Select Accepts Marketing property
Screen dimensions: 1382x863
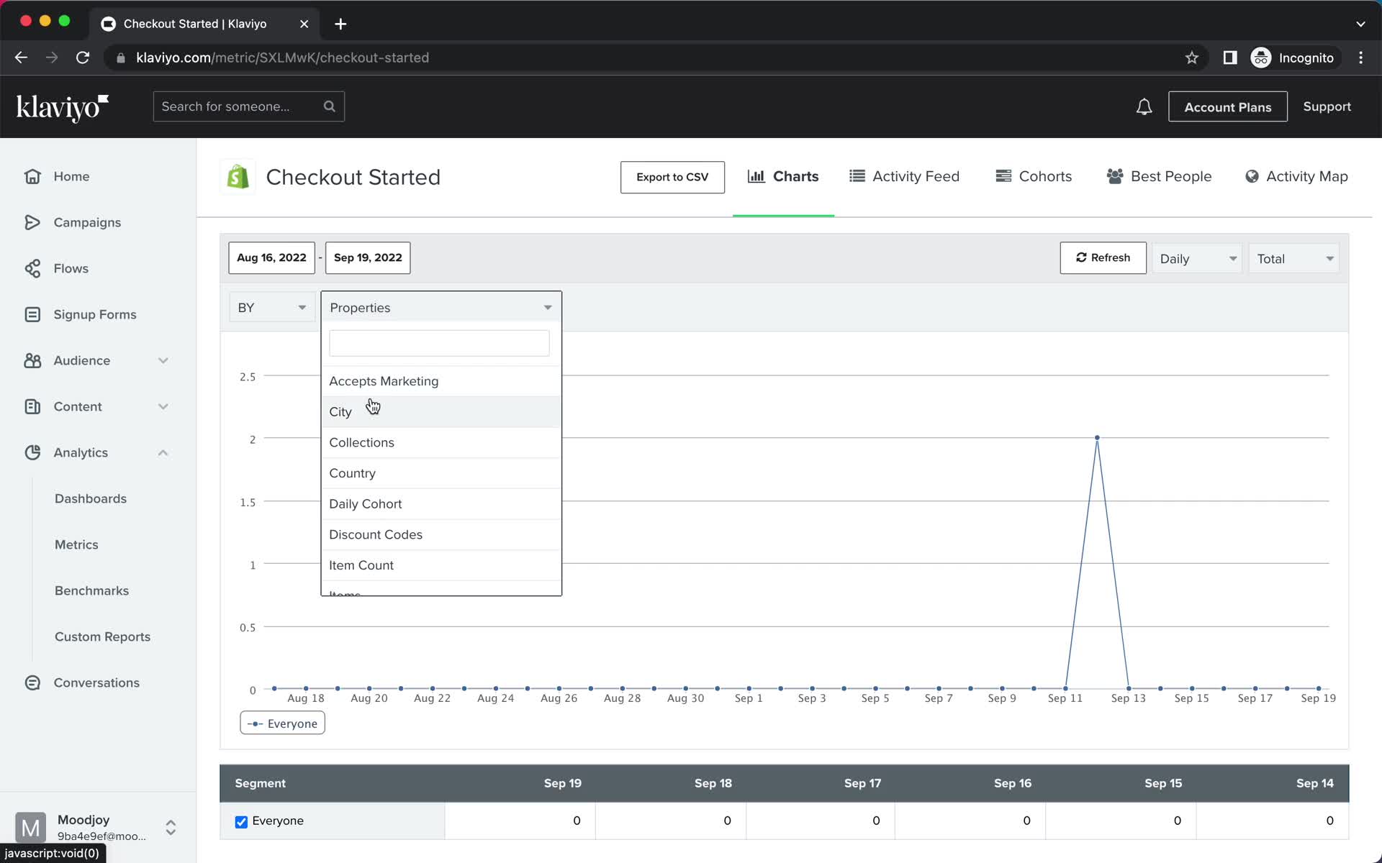point(441,381)
